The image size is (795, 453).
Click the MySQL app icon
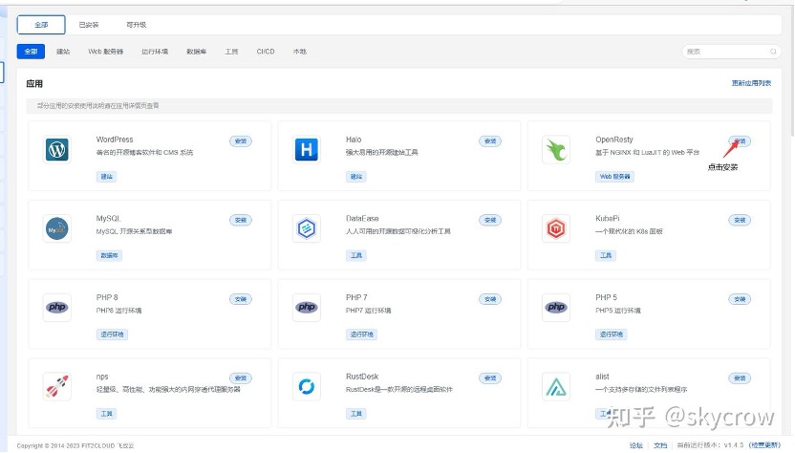(x=56, y=228)
